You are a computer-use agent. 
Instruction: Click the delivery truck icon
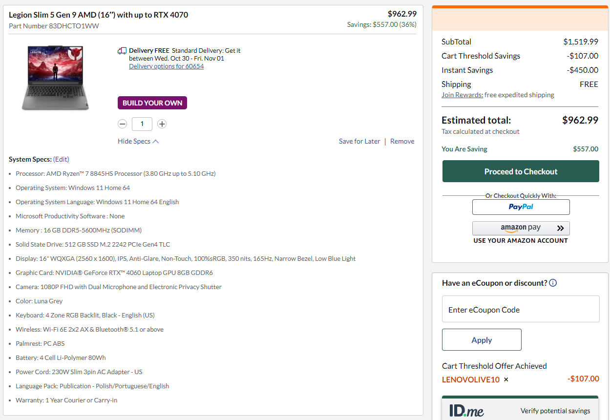point(122,51)
